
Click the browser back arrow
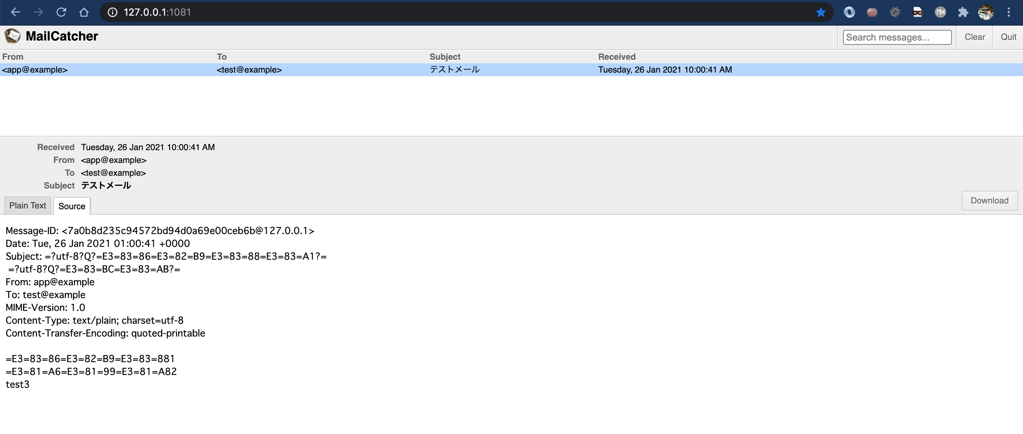click(x=16, y=12)
